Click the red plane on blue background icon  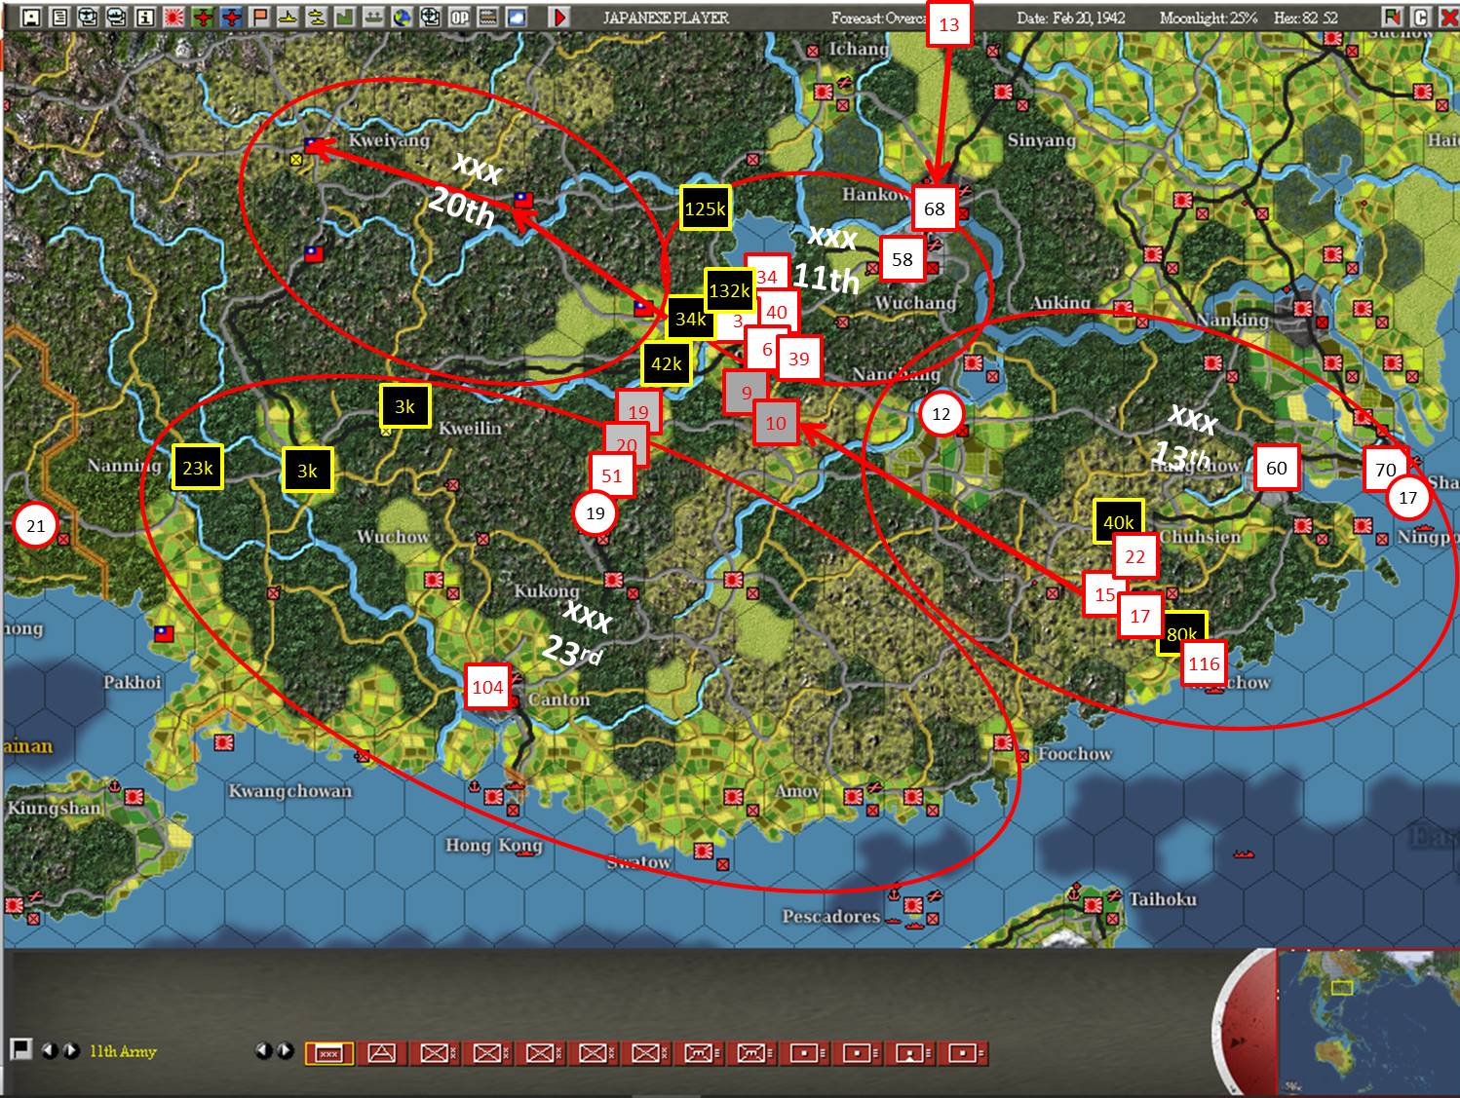coord(231,18)
